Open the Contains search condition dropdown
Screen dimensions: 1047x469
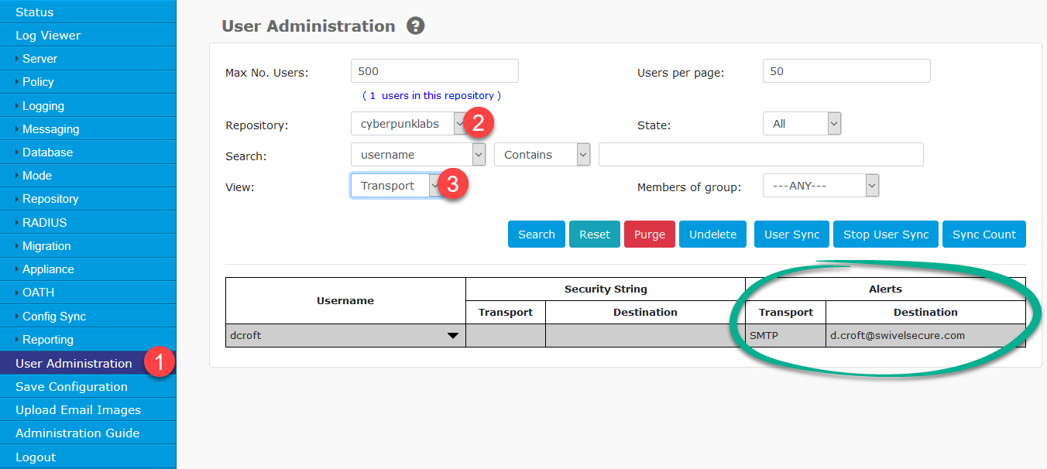pyautogui.click(x=542, y=155)
